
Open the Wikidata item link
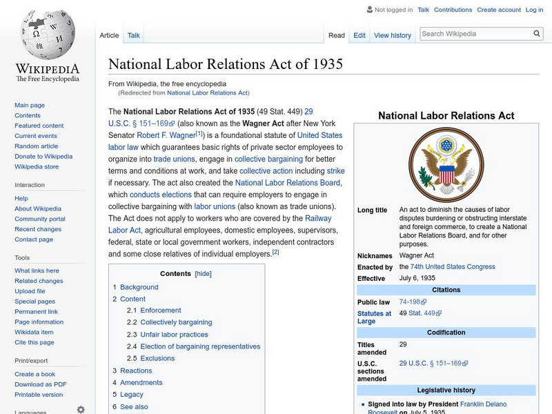click(34, 332)
